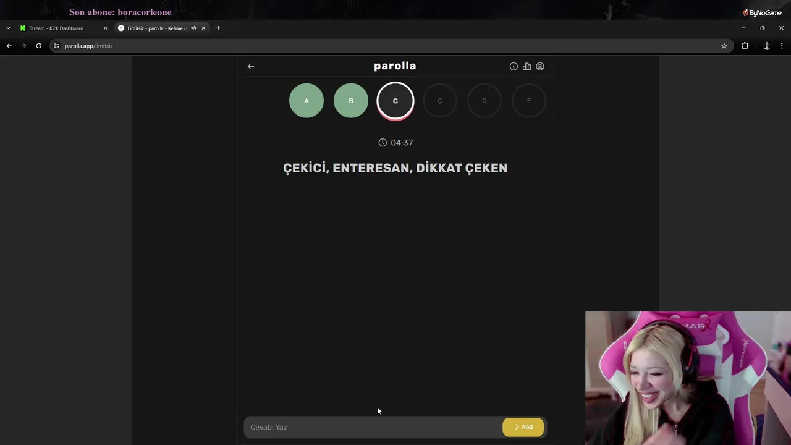The height and width of the screenshot is (445, 791).
Task: Open the browser profile icon
Action: (x=767, y=46)
